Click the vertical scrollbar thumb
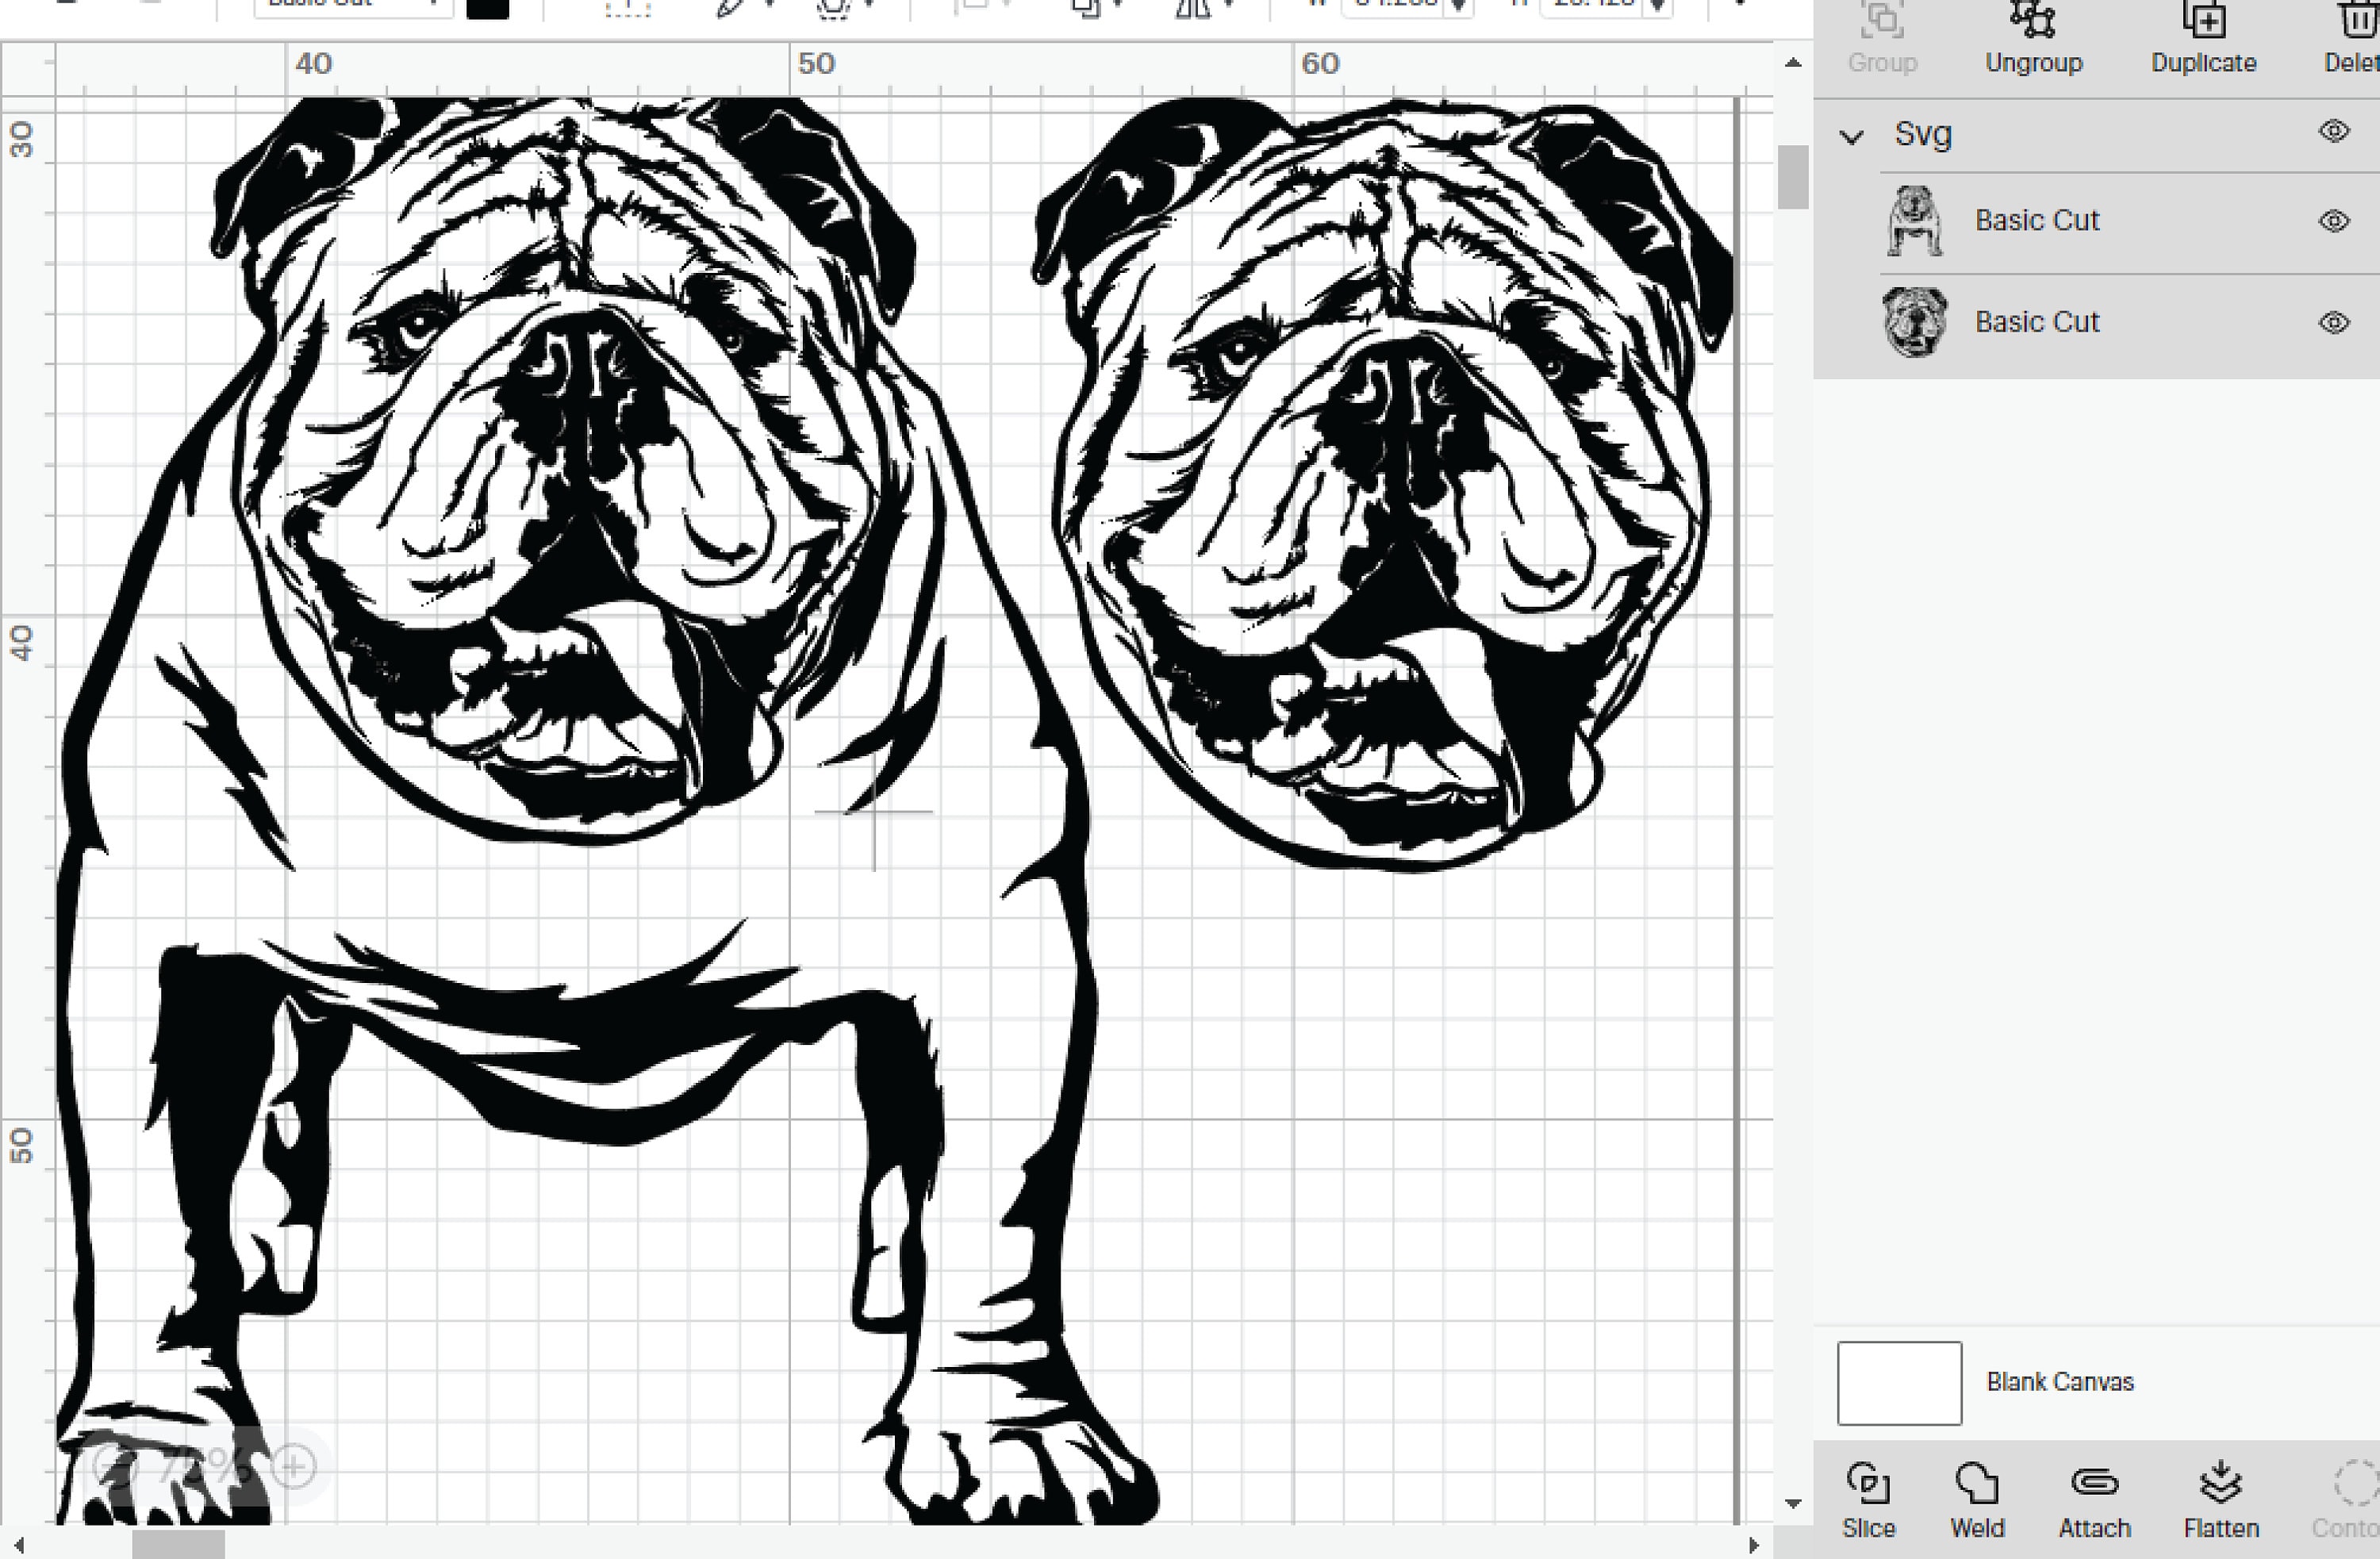The width and height of the screenshot is (2380, 1559). point(1793,177)
